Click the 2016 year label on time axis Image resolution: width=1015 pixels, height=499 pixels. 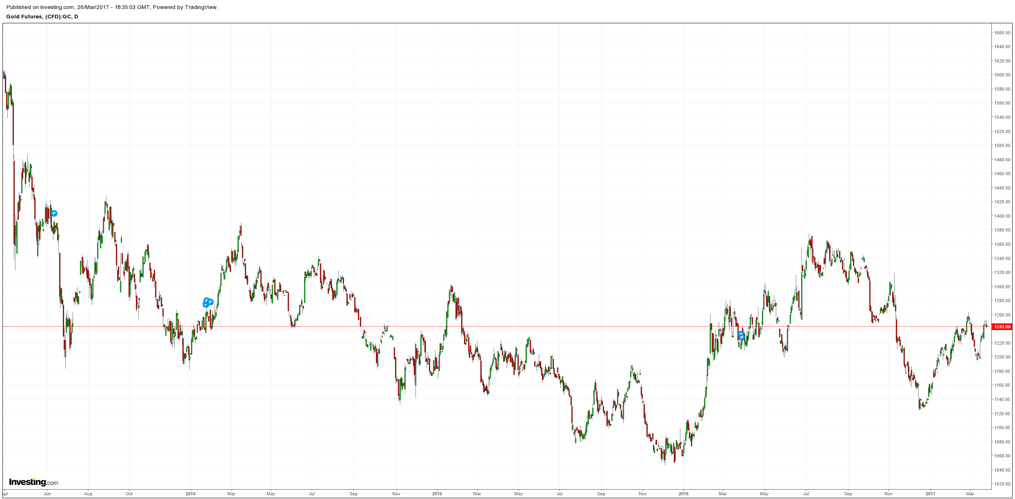click(683, 494)
